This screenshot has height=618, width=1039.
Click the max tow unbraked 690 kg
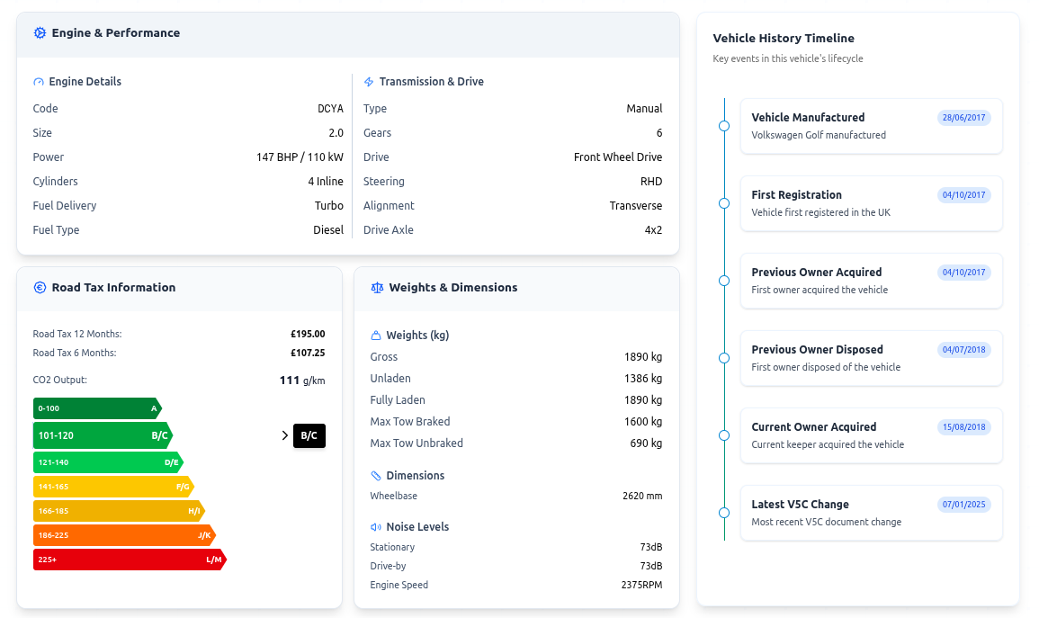click(x=646, y=443)
